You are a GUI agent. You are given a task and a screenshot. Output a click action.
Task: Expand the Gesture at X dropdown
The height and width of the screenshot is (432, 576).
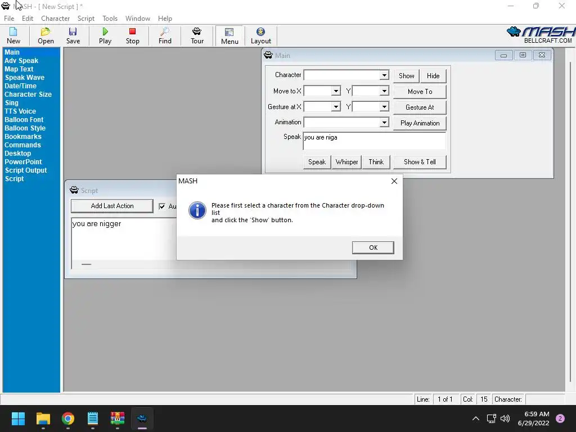click(x=336, y=106)
